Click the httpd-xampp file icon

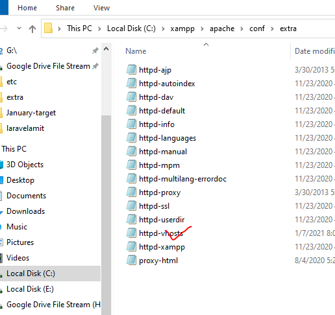[x=131, y=246]
